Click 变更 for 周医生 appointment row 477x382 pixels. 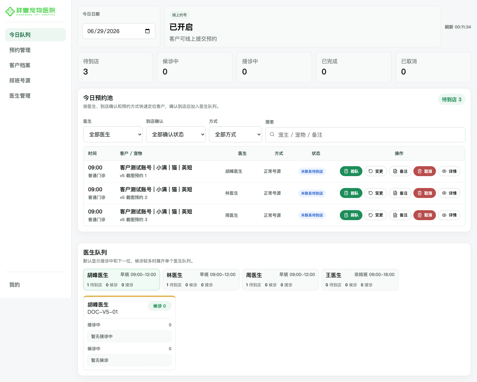click(376, 215)
